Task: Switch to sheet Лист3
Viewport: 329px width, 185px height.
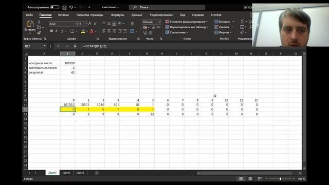Action: 80,173
